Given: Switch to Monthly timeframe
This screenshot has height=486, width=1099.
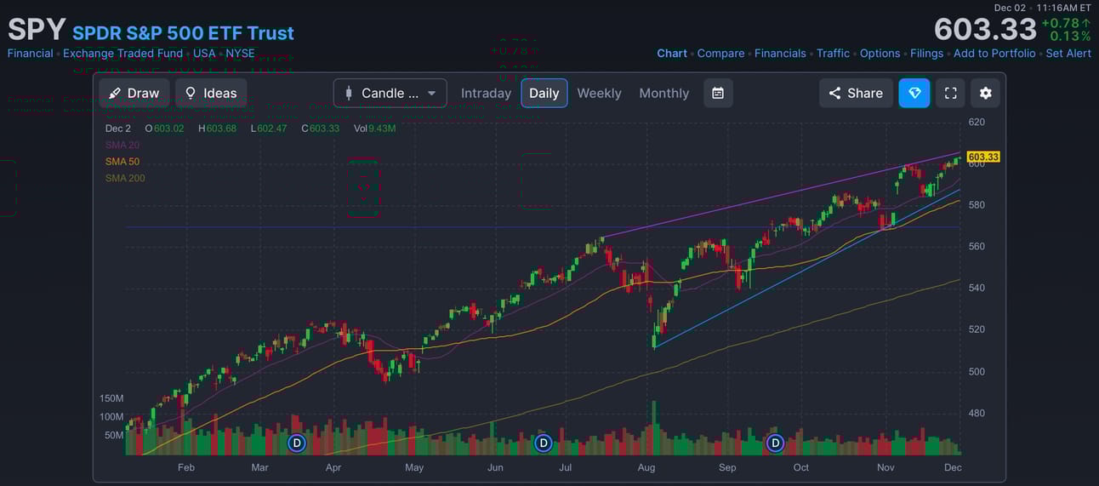Looking at the screenshot, I should [664, 93].
